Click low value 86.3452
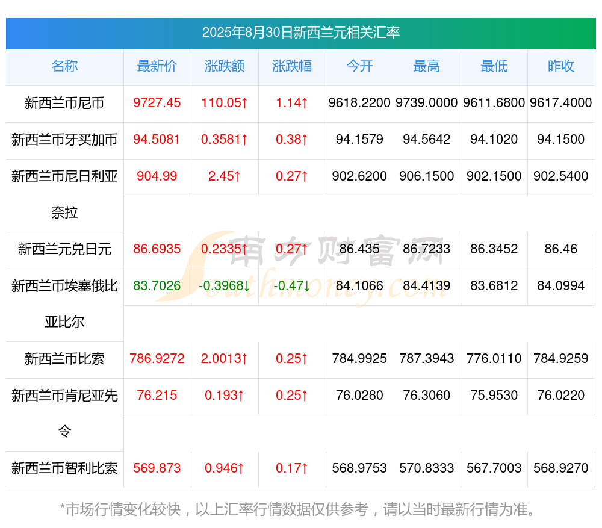 (494, 249)
